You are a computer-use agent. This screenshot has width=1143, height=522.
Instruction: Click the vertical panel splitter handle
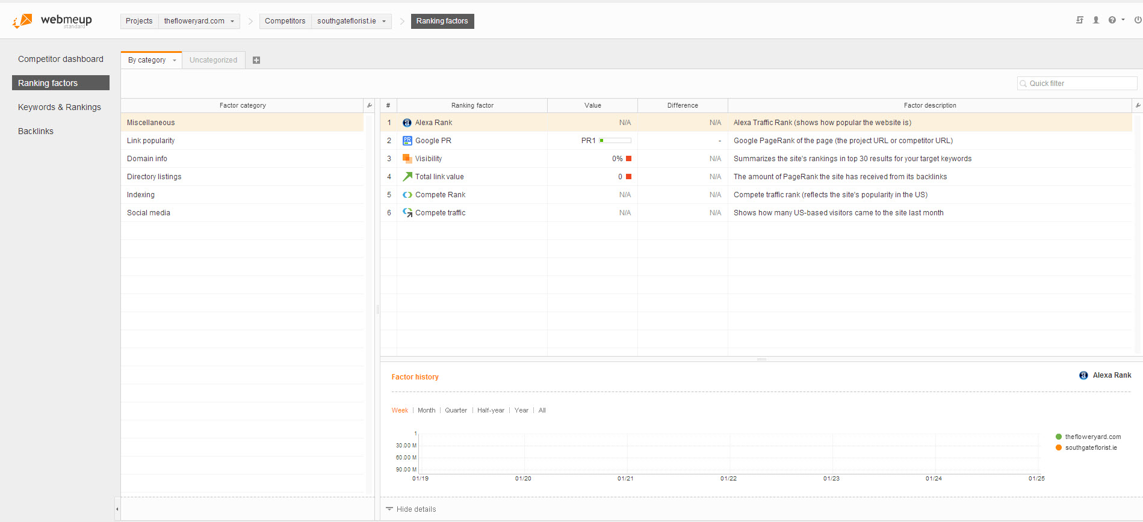[377, 309]
